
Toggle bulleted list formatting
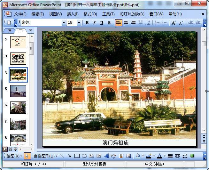[165, 23]
